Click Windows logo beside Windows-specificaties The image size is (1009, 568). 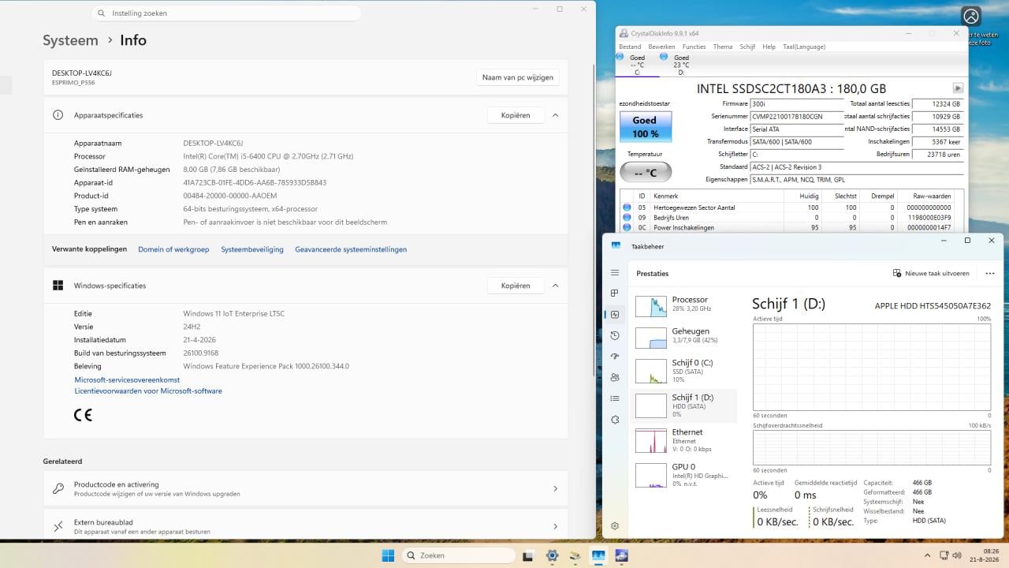58,286
